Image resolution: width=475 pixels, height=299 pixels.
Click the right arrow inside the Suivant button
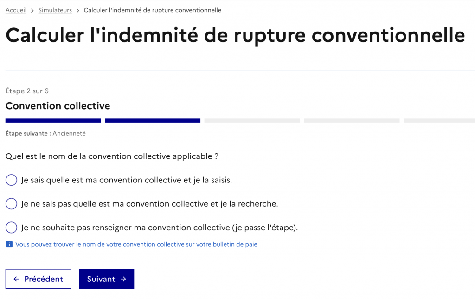(x=122, y=279)
